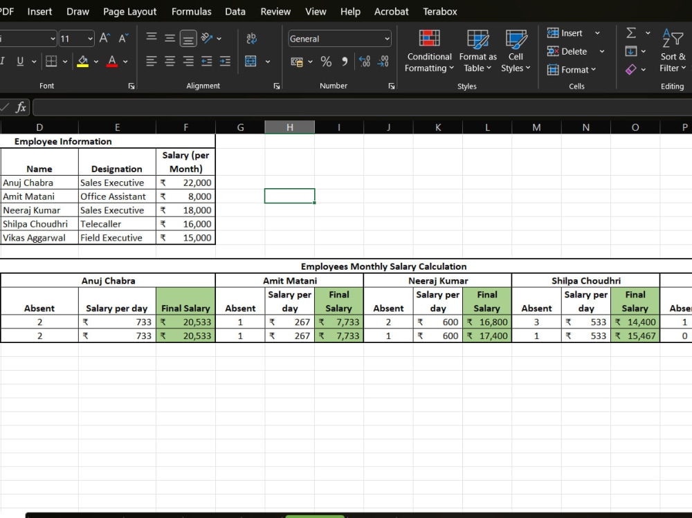Click Insert Function fx icon
Screen dimensions: 692x518
21,107
